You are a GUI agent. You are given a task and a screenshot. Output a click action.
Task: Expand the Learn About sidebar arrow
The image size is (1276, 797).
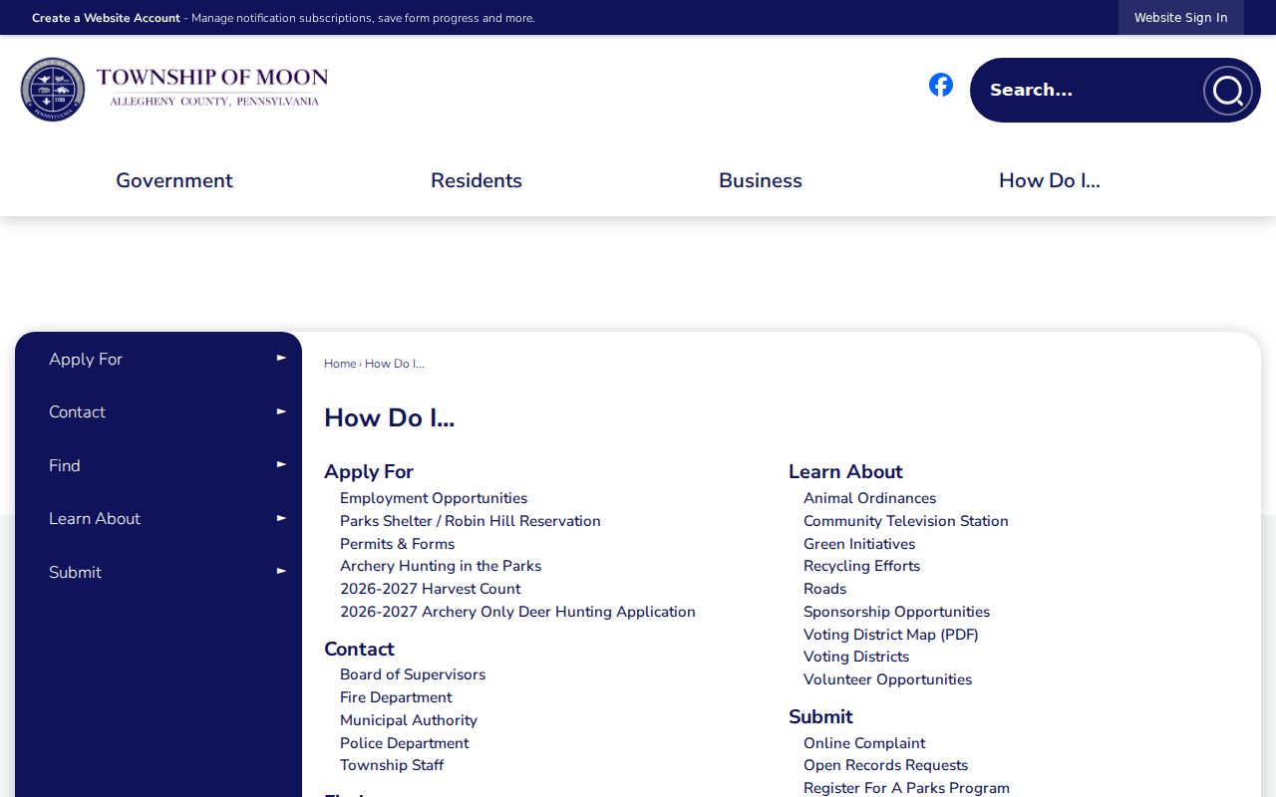(281, 518)
